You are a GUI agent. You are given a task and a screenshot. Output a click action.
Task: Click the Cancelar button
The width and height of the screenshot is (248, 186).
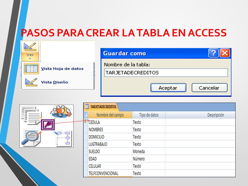210,88
